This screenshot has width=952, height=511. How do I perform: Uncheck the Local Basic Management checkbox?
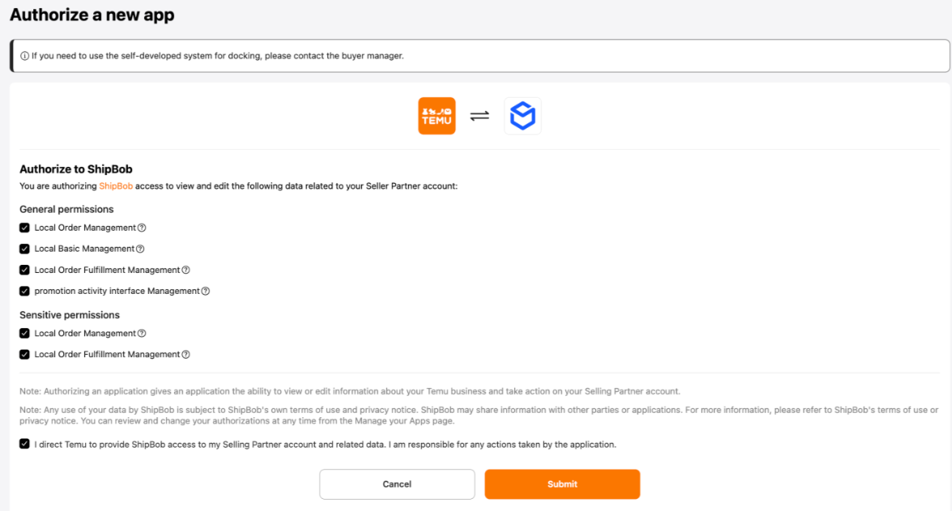click(x=24, y=249)
